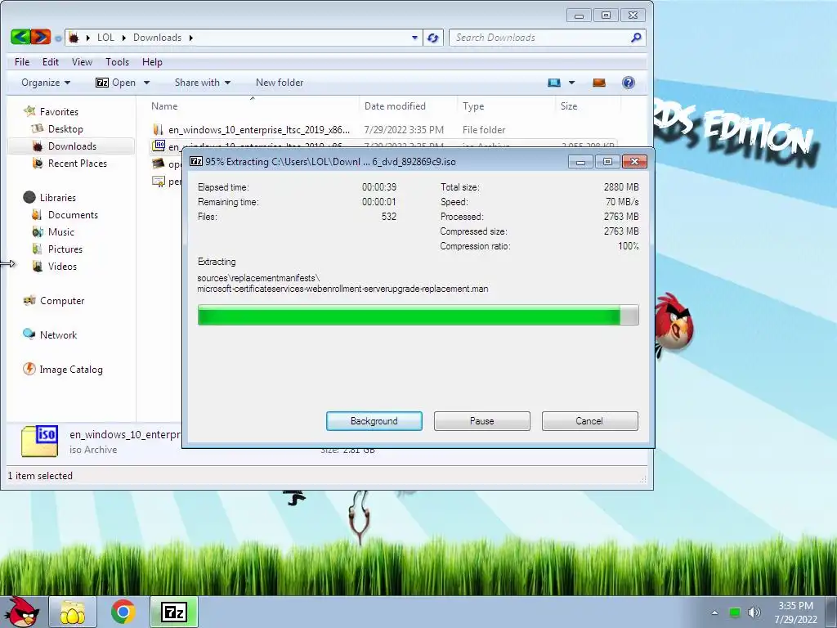
Task: Open the View menu
Action: (x=82, y=62)
